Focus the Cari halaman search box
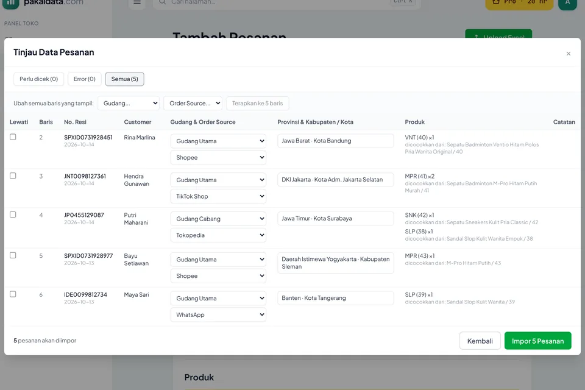 click(286, 3)
